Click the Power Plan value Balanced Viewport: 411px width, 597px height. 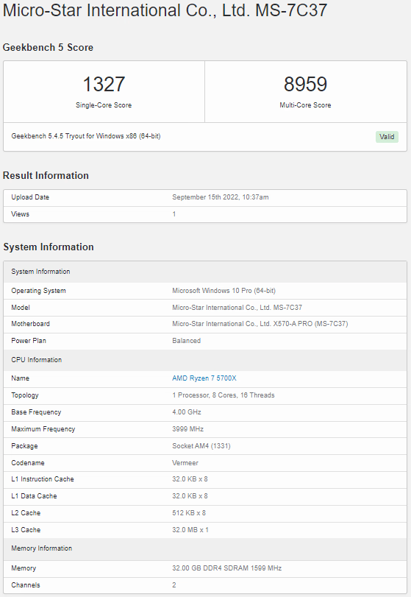(186, 341)
